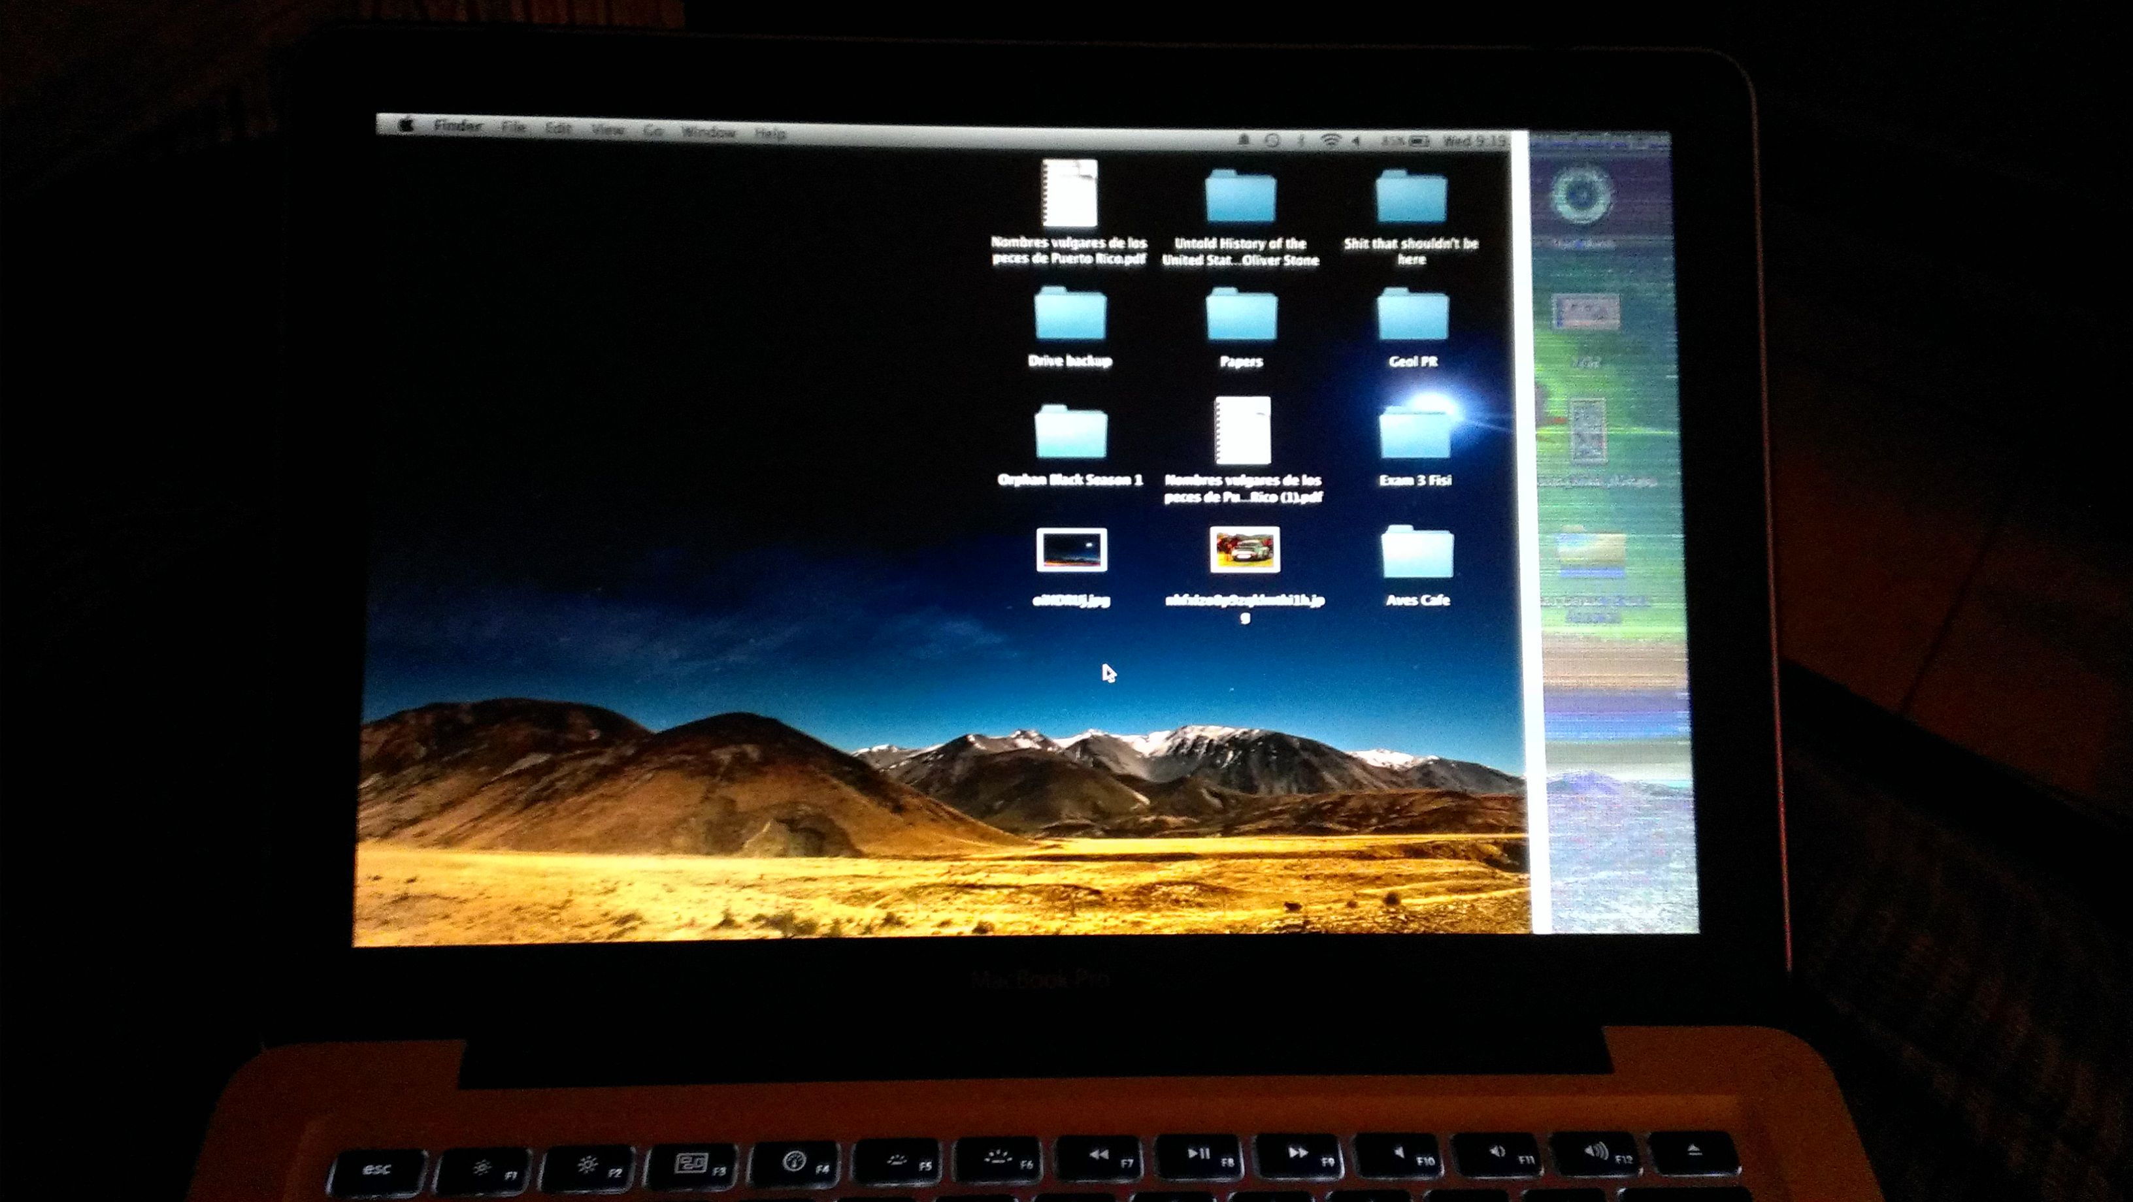2133x1202 pixels.
Task: Click the Wi-Fi status icon
Action: [x=1330, y=140]
